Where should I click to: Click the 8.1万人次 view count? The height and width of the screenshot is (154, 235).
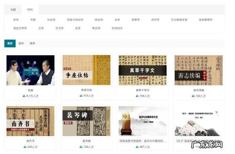pos(33,96)
